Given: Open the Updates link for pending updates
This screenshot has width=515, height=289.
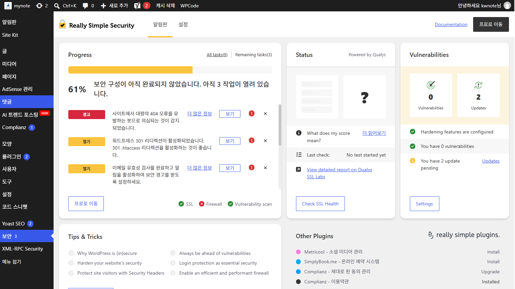Looking at the screenshot, I should pyautogui.click(x=491, y=161).
